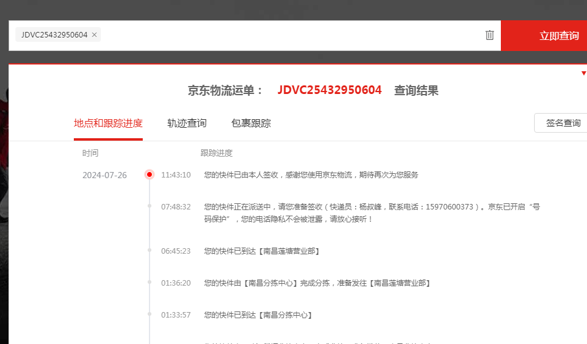The width and height of the screenshot is (587, 344).
Task: Click the 07:48:32 out-for-delivery entry
Action: point(372,213)
